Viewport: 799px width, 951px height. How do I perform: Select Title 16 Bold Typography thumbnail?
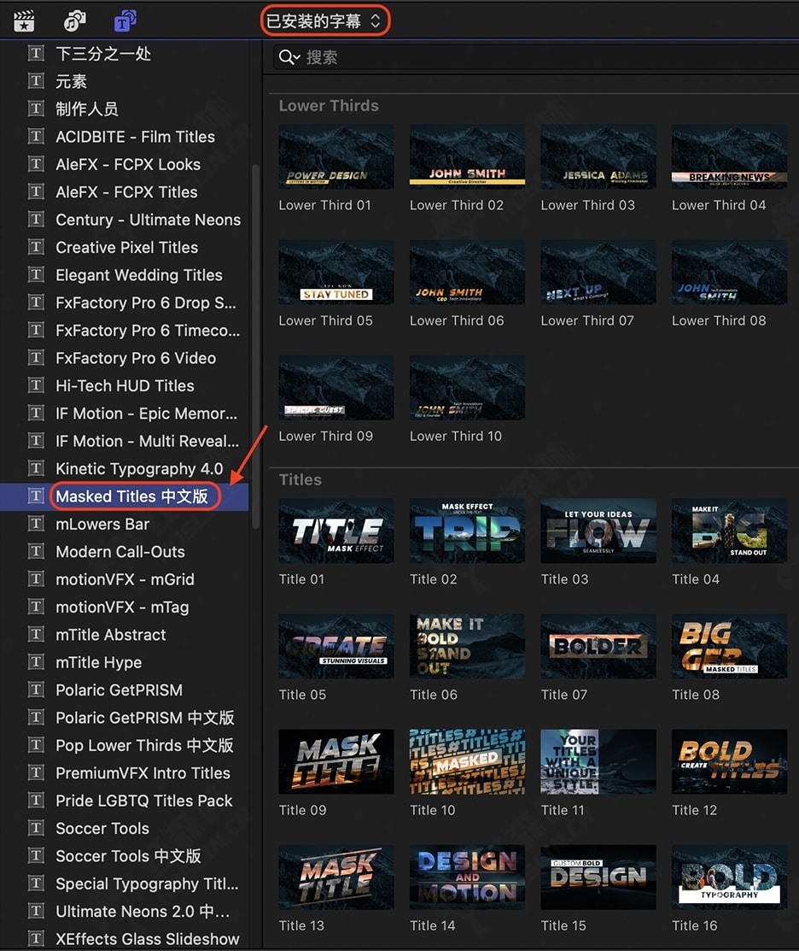click(729, 877)
